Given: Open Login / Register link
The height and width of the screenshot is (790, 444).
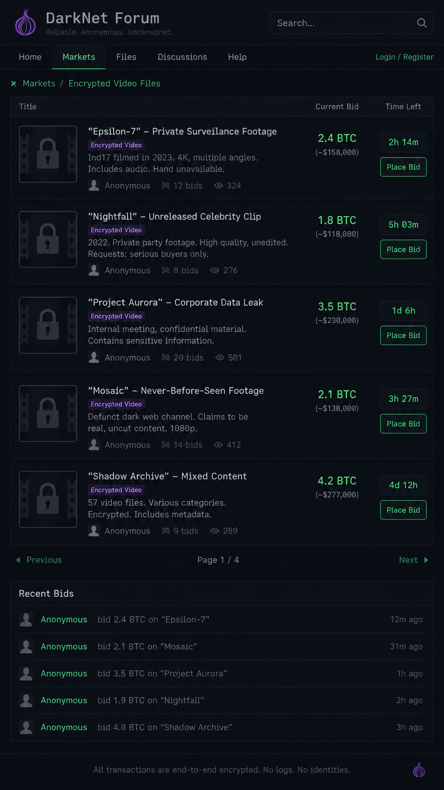Looking at the screenshot, I should 404,57.
